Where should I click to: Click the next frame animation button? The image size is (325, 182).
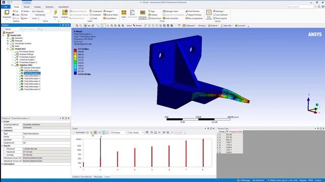100,132
